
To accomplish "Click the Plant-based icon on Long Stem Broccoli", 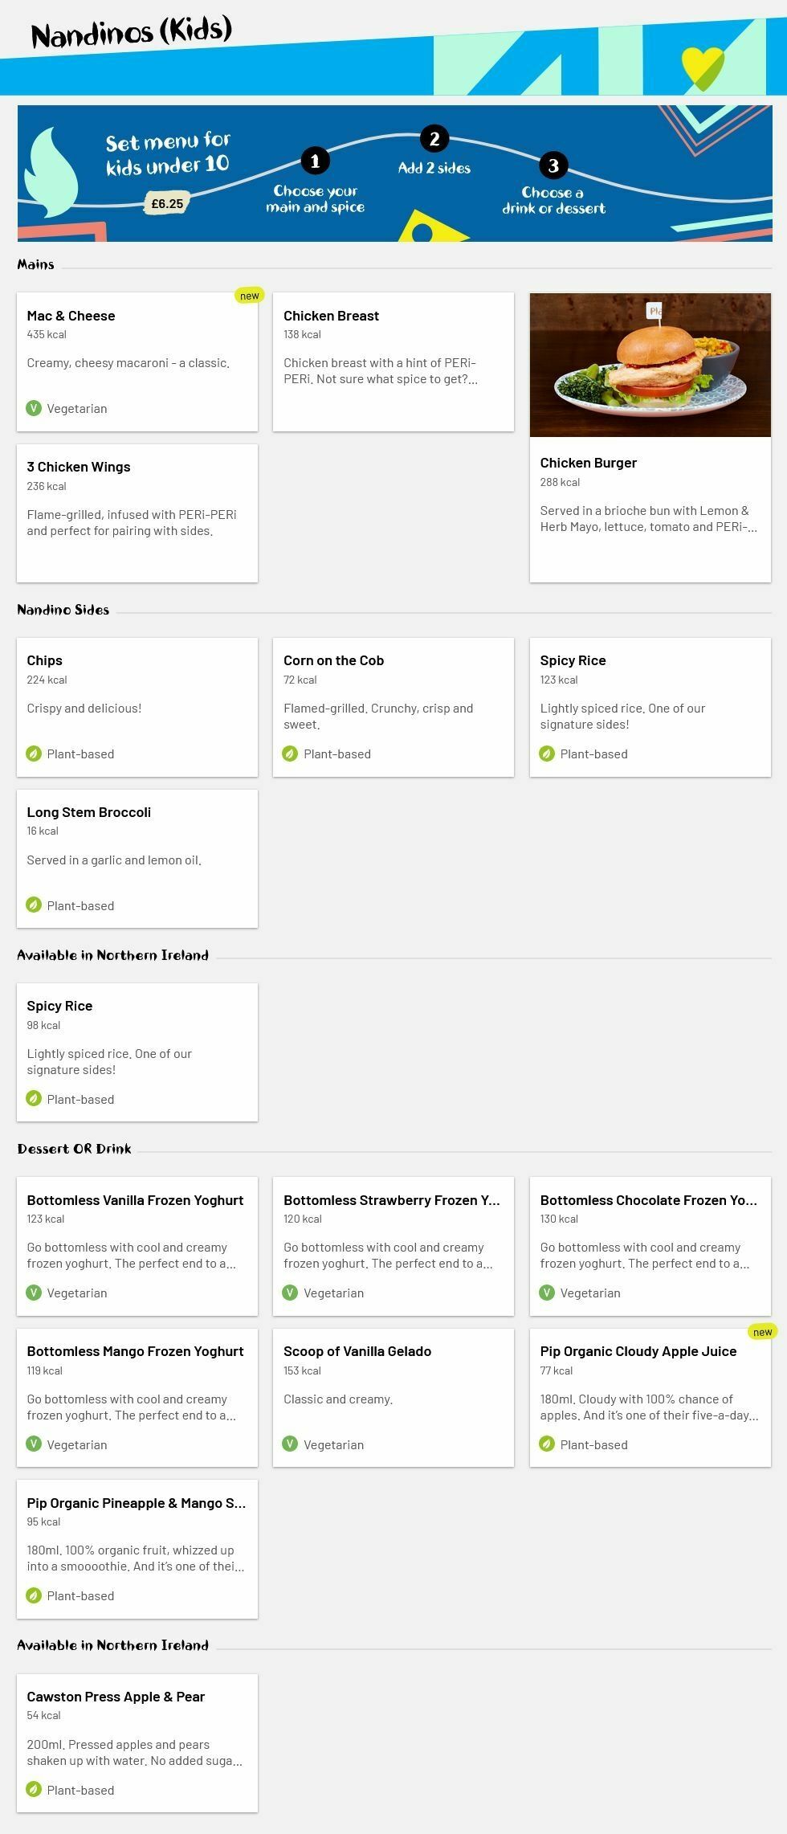I will point(34,905).
